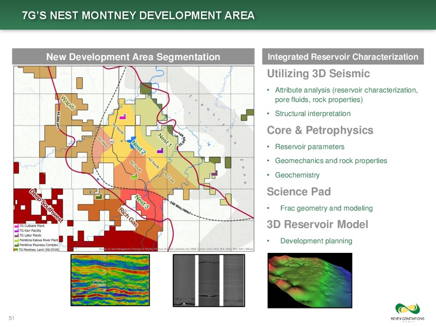Click the Structural interpretation bullet
The image size is (436, 327).
[x=313, y=113]
